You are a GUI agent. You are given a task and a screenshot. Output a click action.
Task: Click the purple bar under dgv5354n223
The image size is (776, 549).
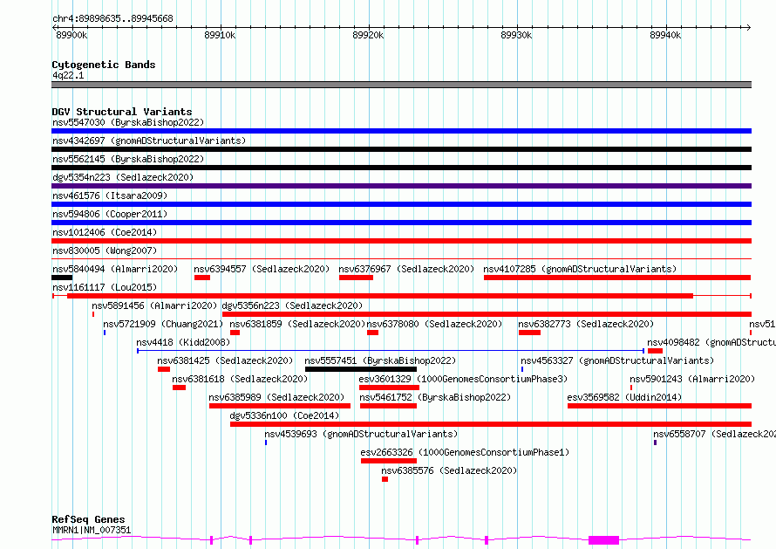pos(401,186)
